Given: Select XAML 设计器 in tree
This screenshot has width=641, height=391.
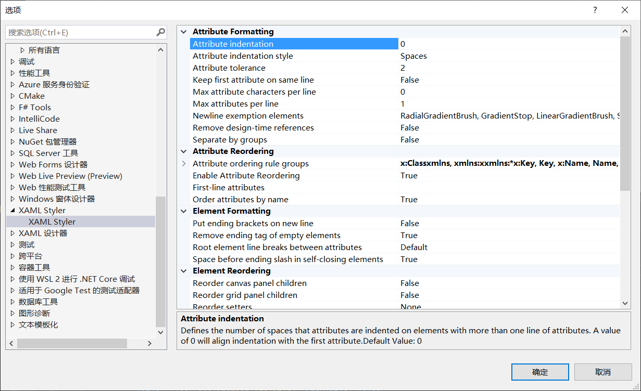Looking at the screenshot, I should [x=43, y=233].
